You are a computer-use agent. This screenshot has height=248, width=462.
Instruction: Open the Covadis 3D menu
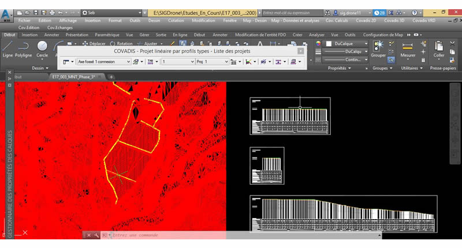pos(394,21)
